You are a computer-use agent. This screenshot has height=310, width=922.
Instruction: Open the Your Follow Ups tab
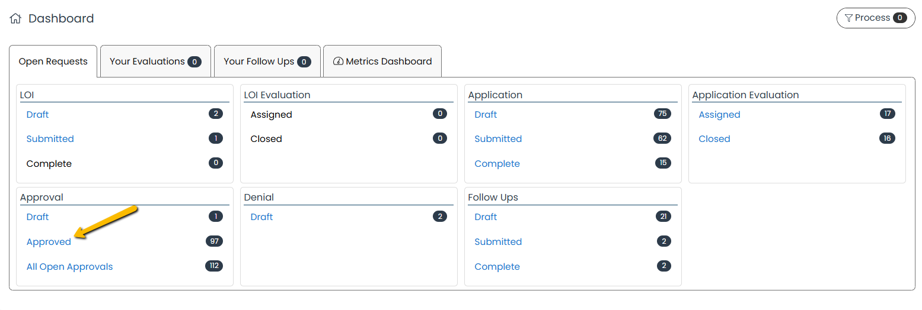[267, 62]
